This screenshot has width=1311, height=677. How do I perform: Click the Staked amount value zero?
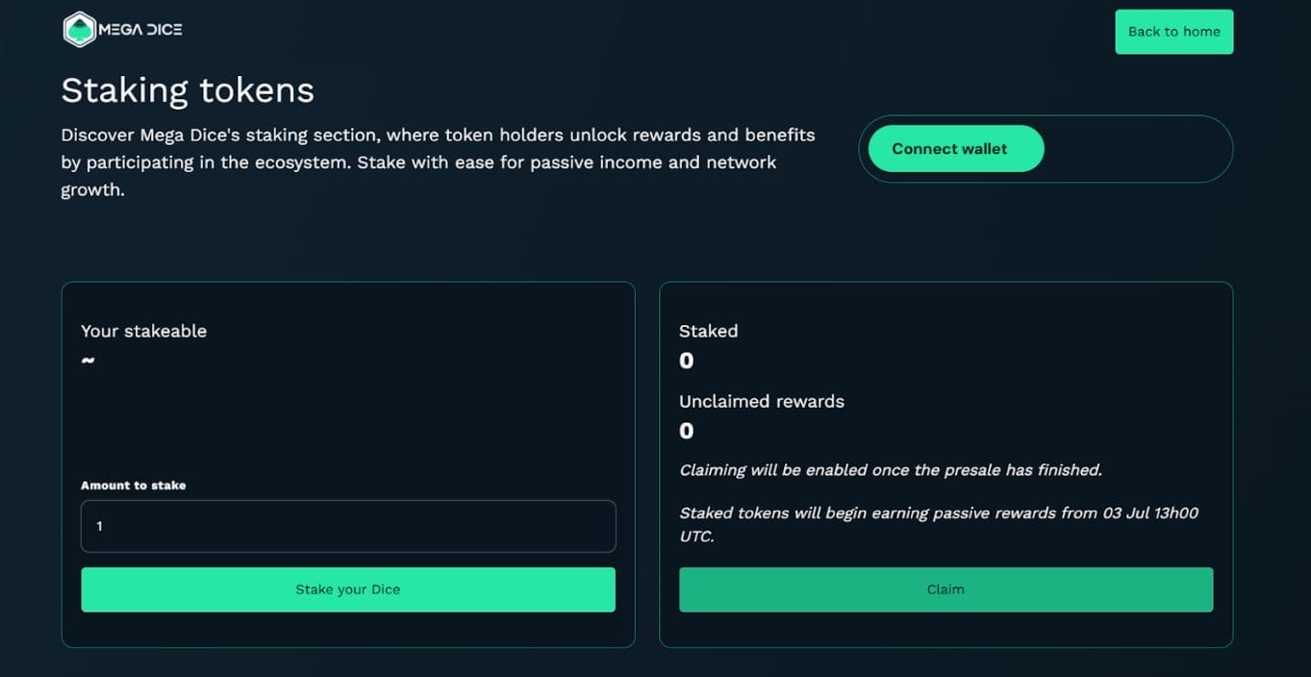[686, 361]
